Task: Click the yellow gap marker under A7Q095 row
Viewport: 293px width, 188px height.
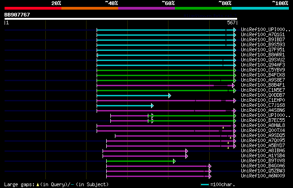Action: [x=228, y=143]
